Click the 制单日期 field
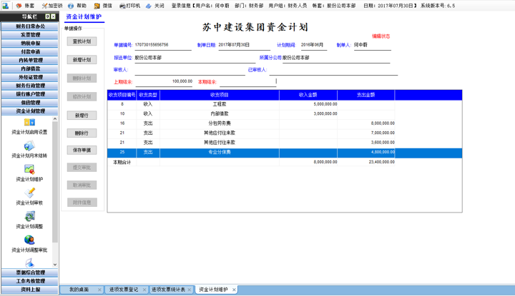 pos(244,45)
